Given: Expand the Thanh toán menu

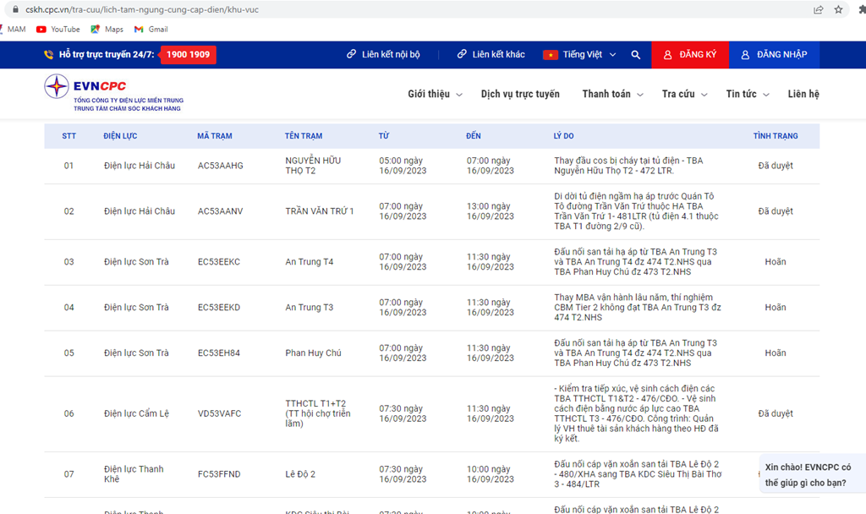Looking at the screenshot, I should [x=612, y=94].
